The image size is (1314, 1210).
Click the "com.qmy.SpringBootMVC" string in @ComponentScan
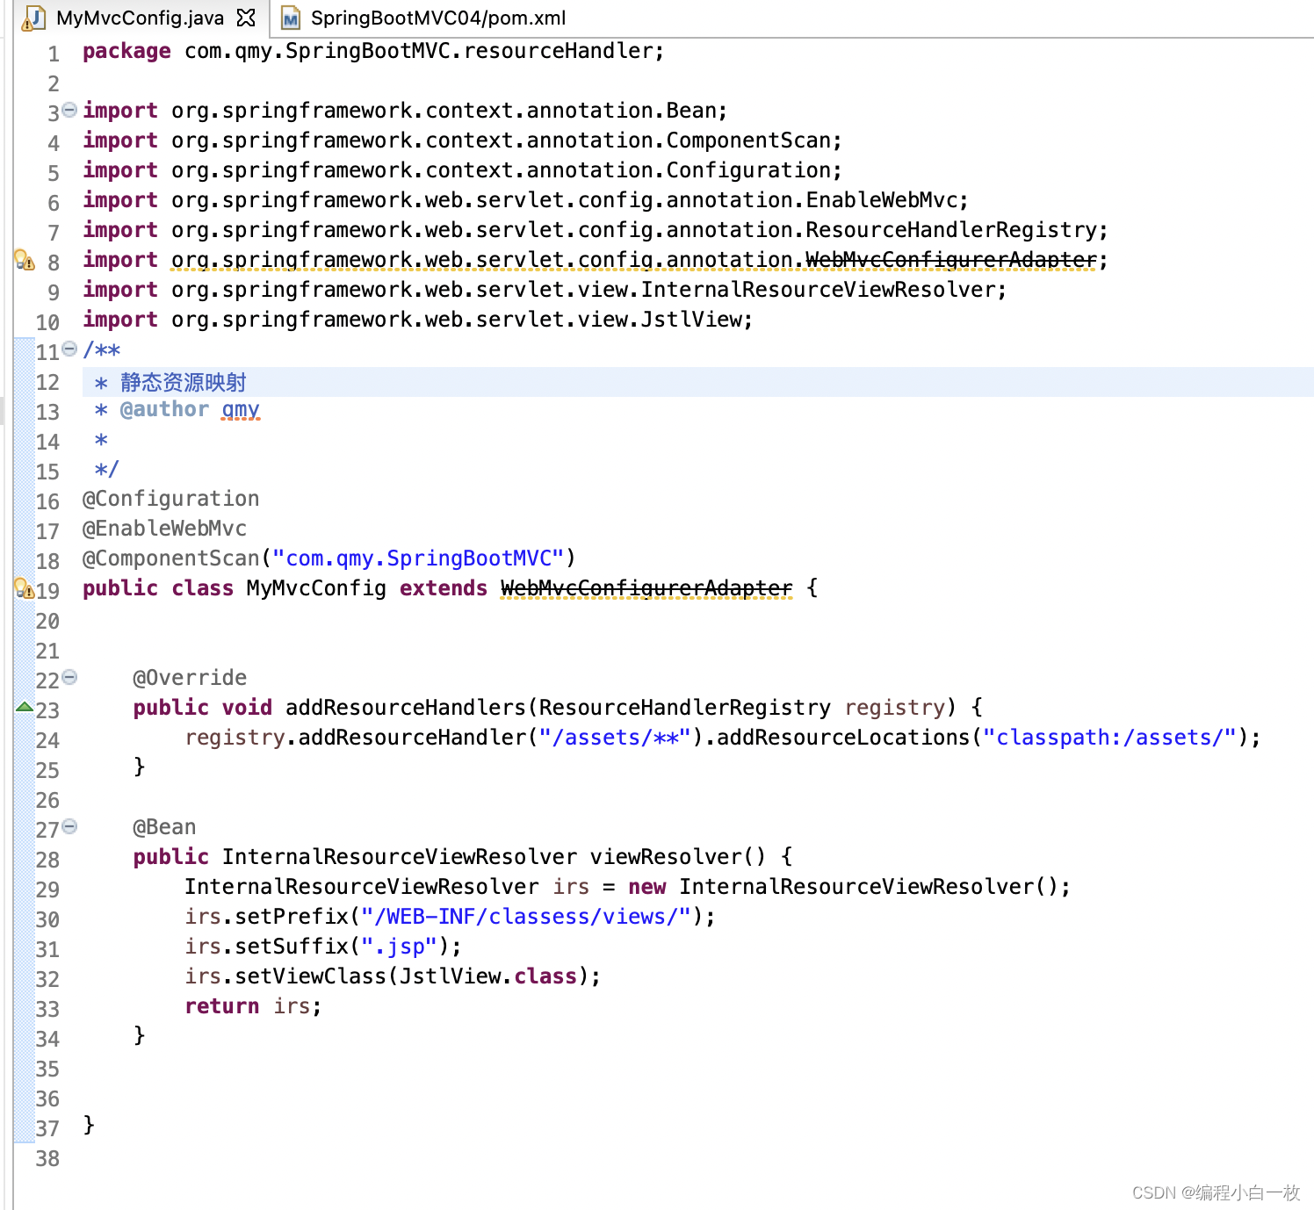(x=418, y=558)
